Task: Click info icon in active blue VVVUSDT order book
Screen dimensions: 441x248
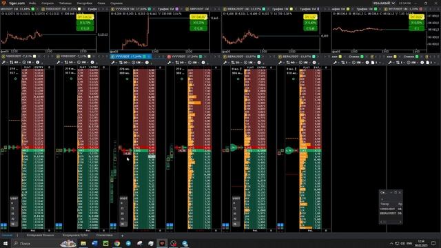Action: pyautogui.click(x=147, y=62)
